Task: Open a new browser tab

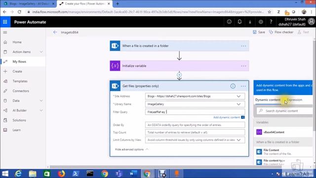Action: 118,3
